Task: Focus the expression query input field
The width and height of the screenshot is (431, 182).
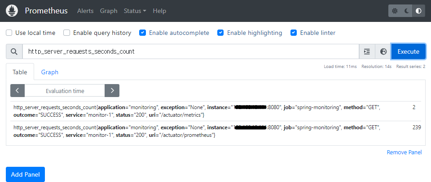Action: pos(191,51)
